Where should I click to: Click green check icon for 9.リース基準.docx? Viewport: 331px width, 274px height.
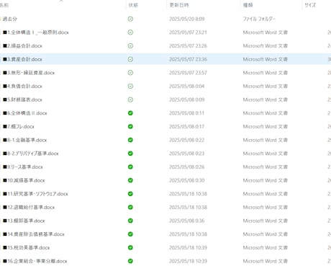tap(130, 167)
